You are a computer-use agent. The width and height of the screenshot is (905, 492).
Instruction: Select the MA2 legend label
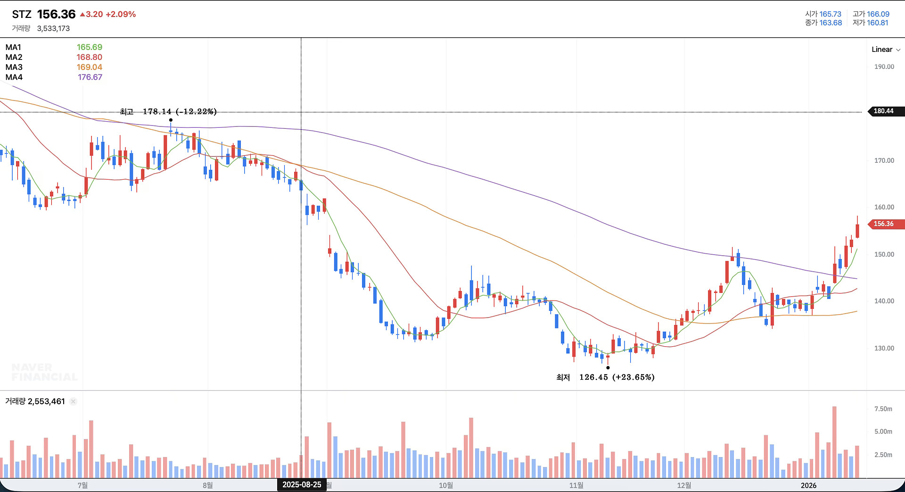click(x=14, y=57)
